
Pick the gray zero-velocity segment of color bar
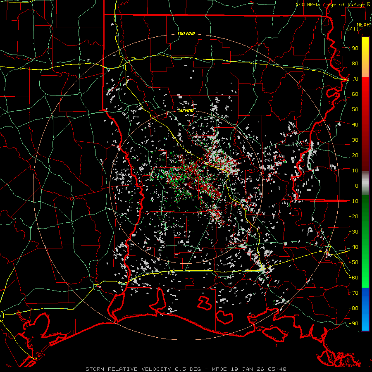(x=365, y=183)
